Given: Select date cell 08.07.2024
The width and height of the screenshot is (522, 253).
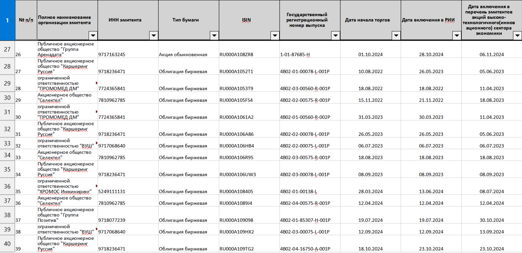Looking at the screenshot, I should pyautogui.click(x=492, y=186).
